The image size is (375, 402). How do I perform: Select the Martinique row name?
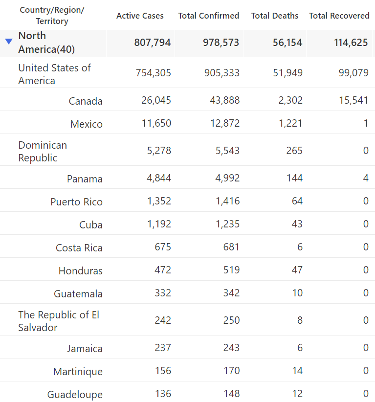click(78, 372)
